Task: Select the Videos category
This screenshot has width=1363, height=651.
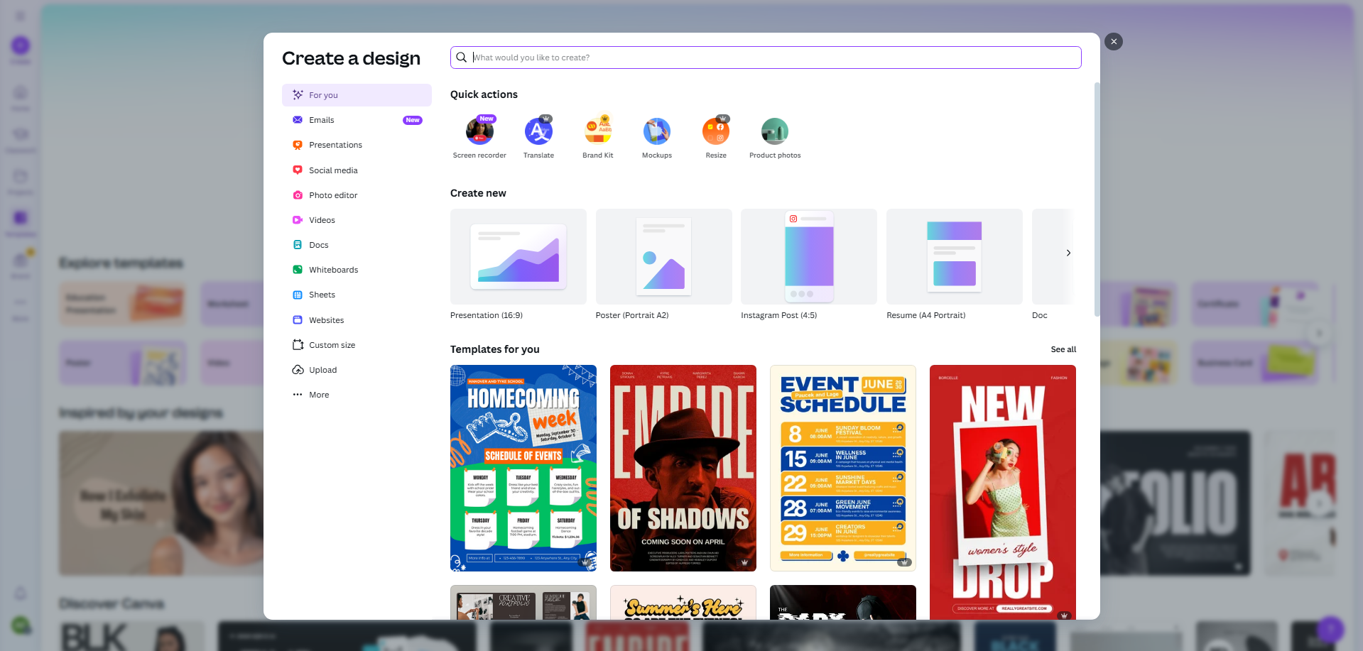Action: (357, 220)
